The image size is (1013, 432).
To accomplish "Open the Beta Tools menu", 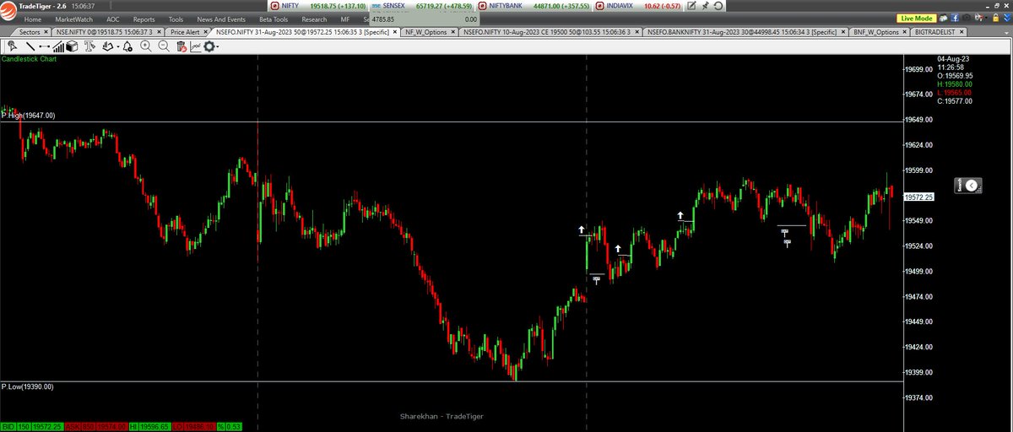I will click(x=274, y=19).
